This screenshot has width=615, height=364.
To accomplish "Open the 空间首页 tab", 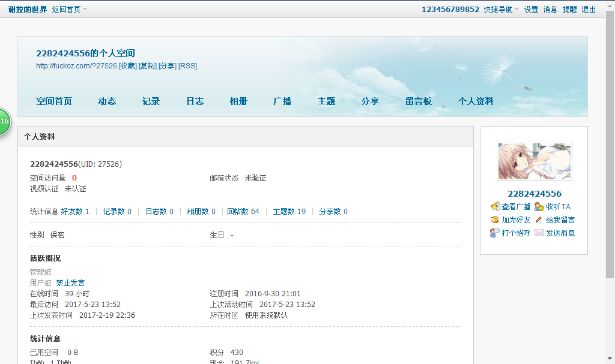I will (x=54, y=101).
